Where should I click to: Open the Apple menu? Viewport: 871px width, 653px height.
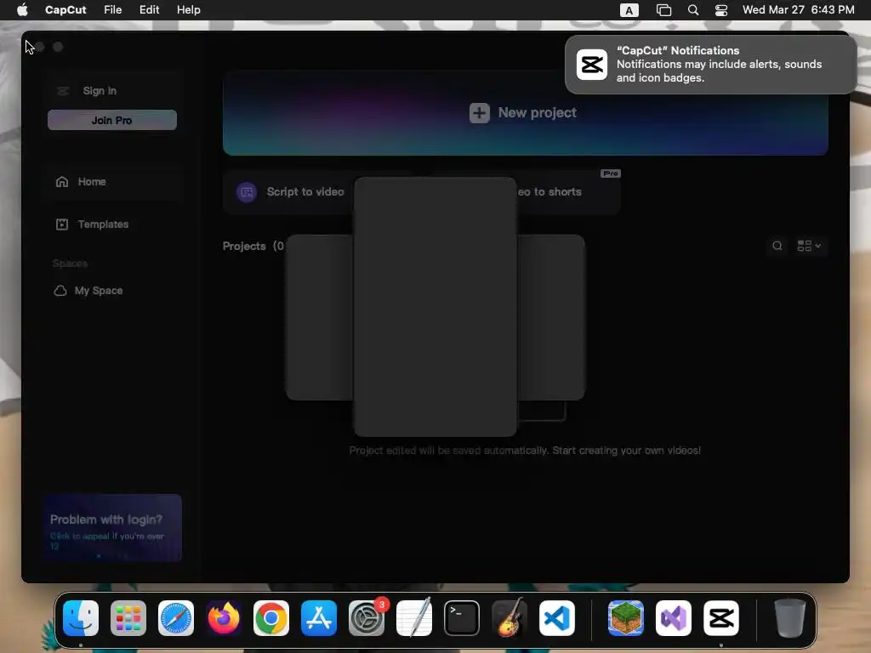[22, 10]
